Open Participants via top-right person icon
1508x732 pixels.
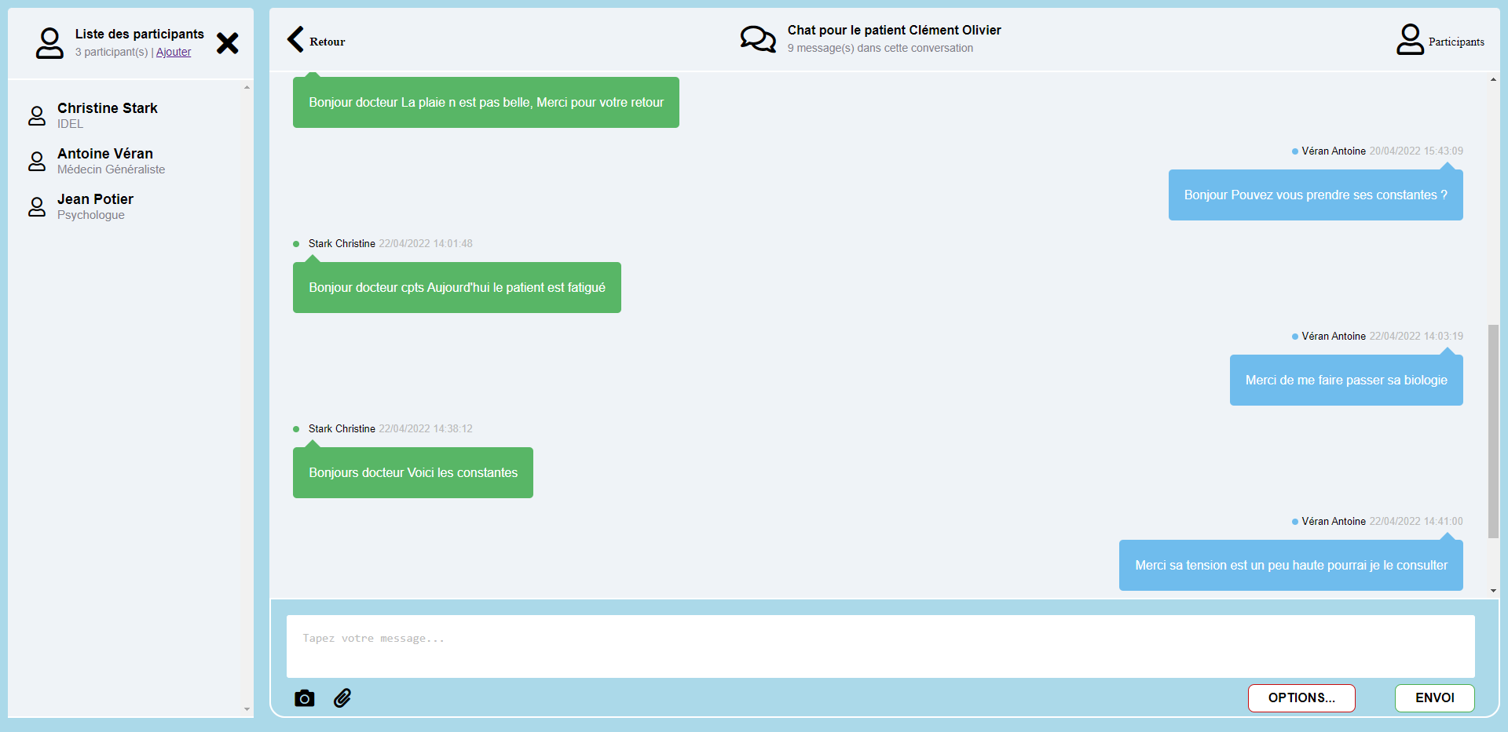pos(1410,39)
